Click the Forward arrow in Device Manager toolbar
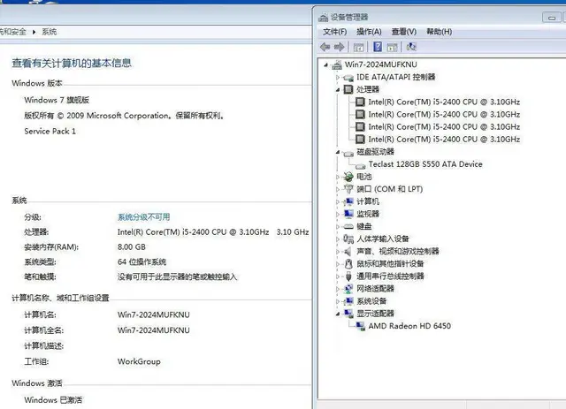This screenshot has height=409, width=566. click(x=339, y=47)
